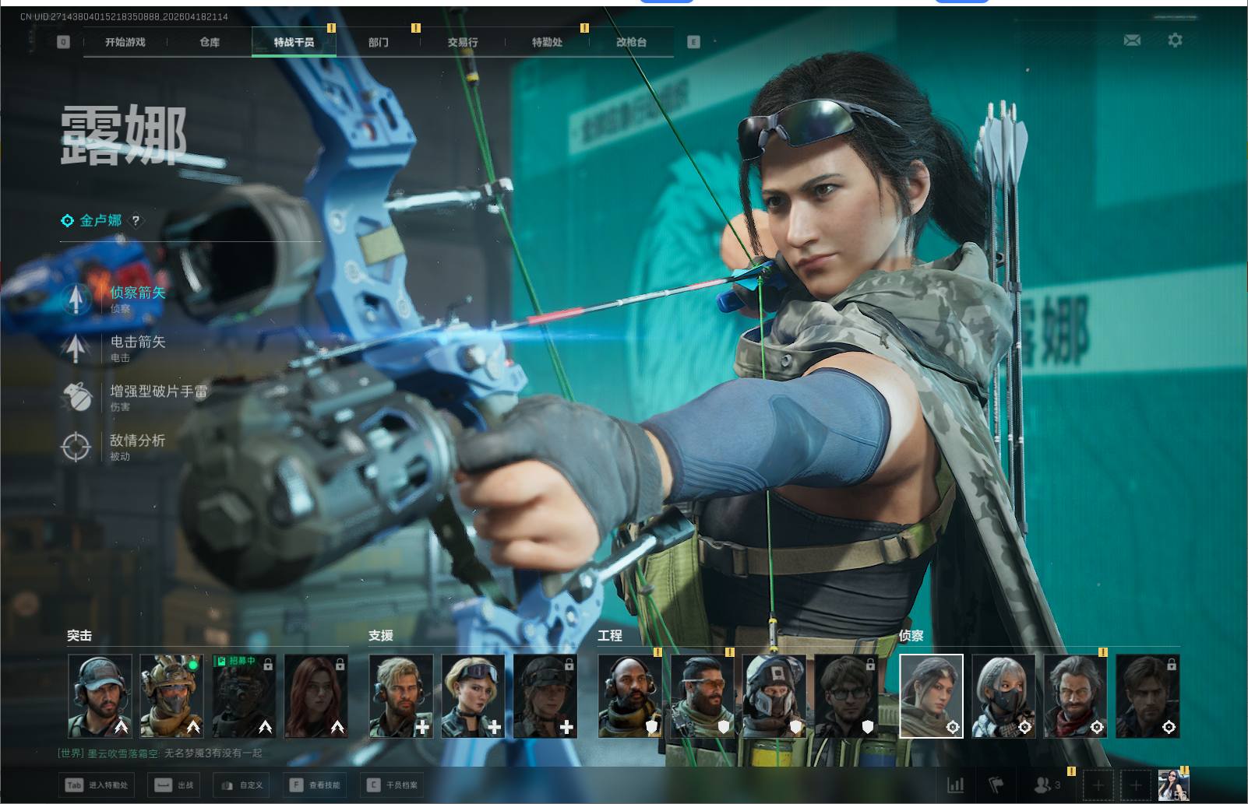Choose the bearded 侦察 operator with red scarf
The width and height of the screenshot is (1248, 804).
[x=1076, y=696]
